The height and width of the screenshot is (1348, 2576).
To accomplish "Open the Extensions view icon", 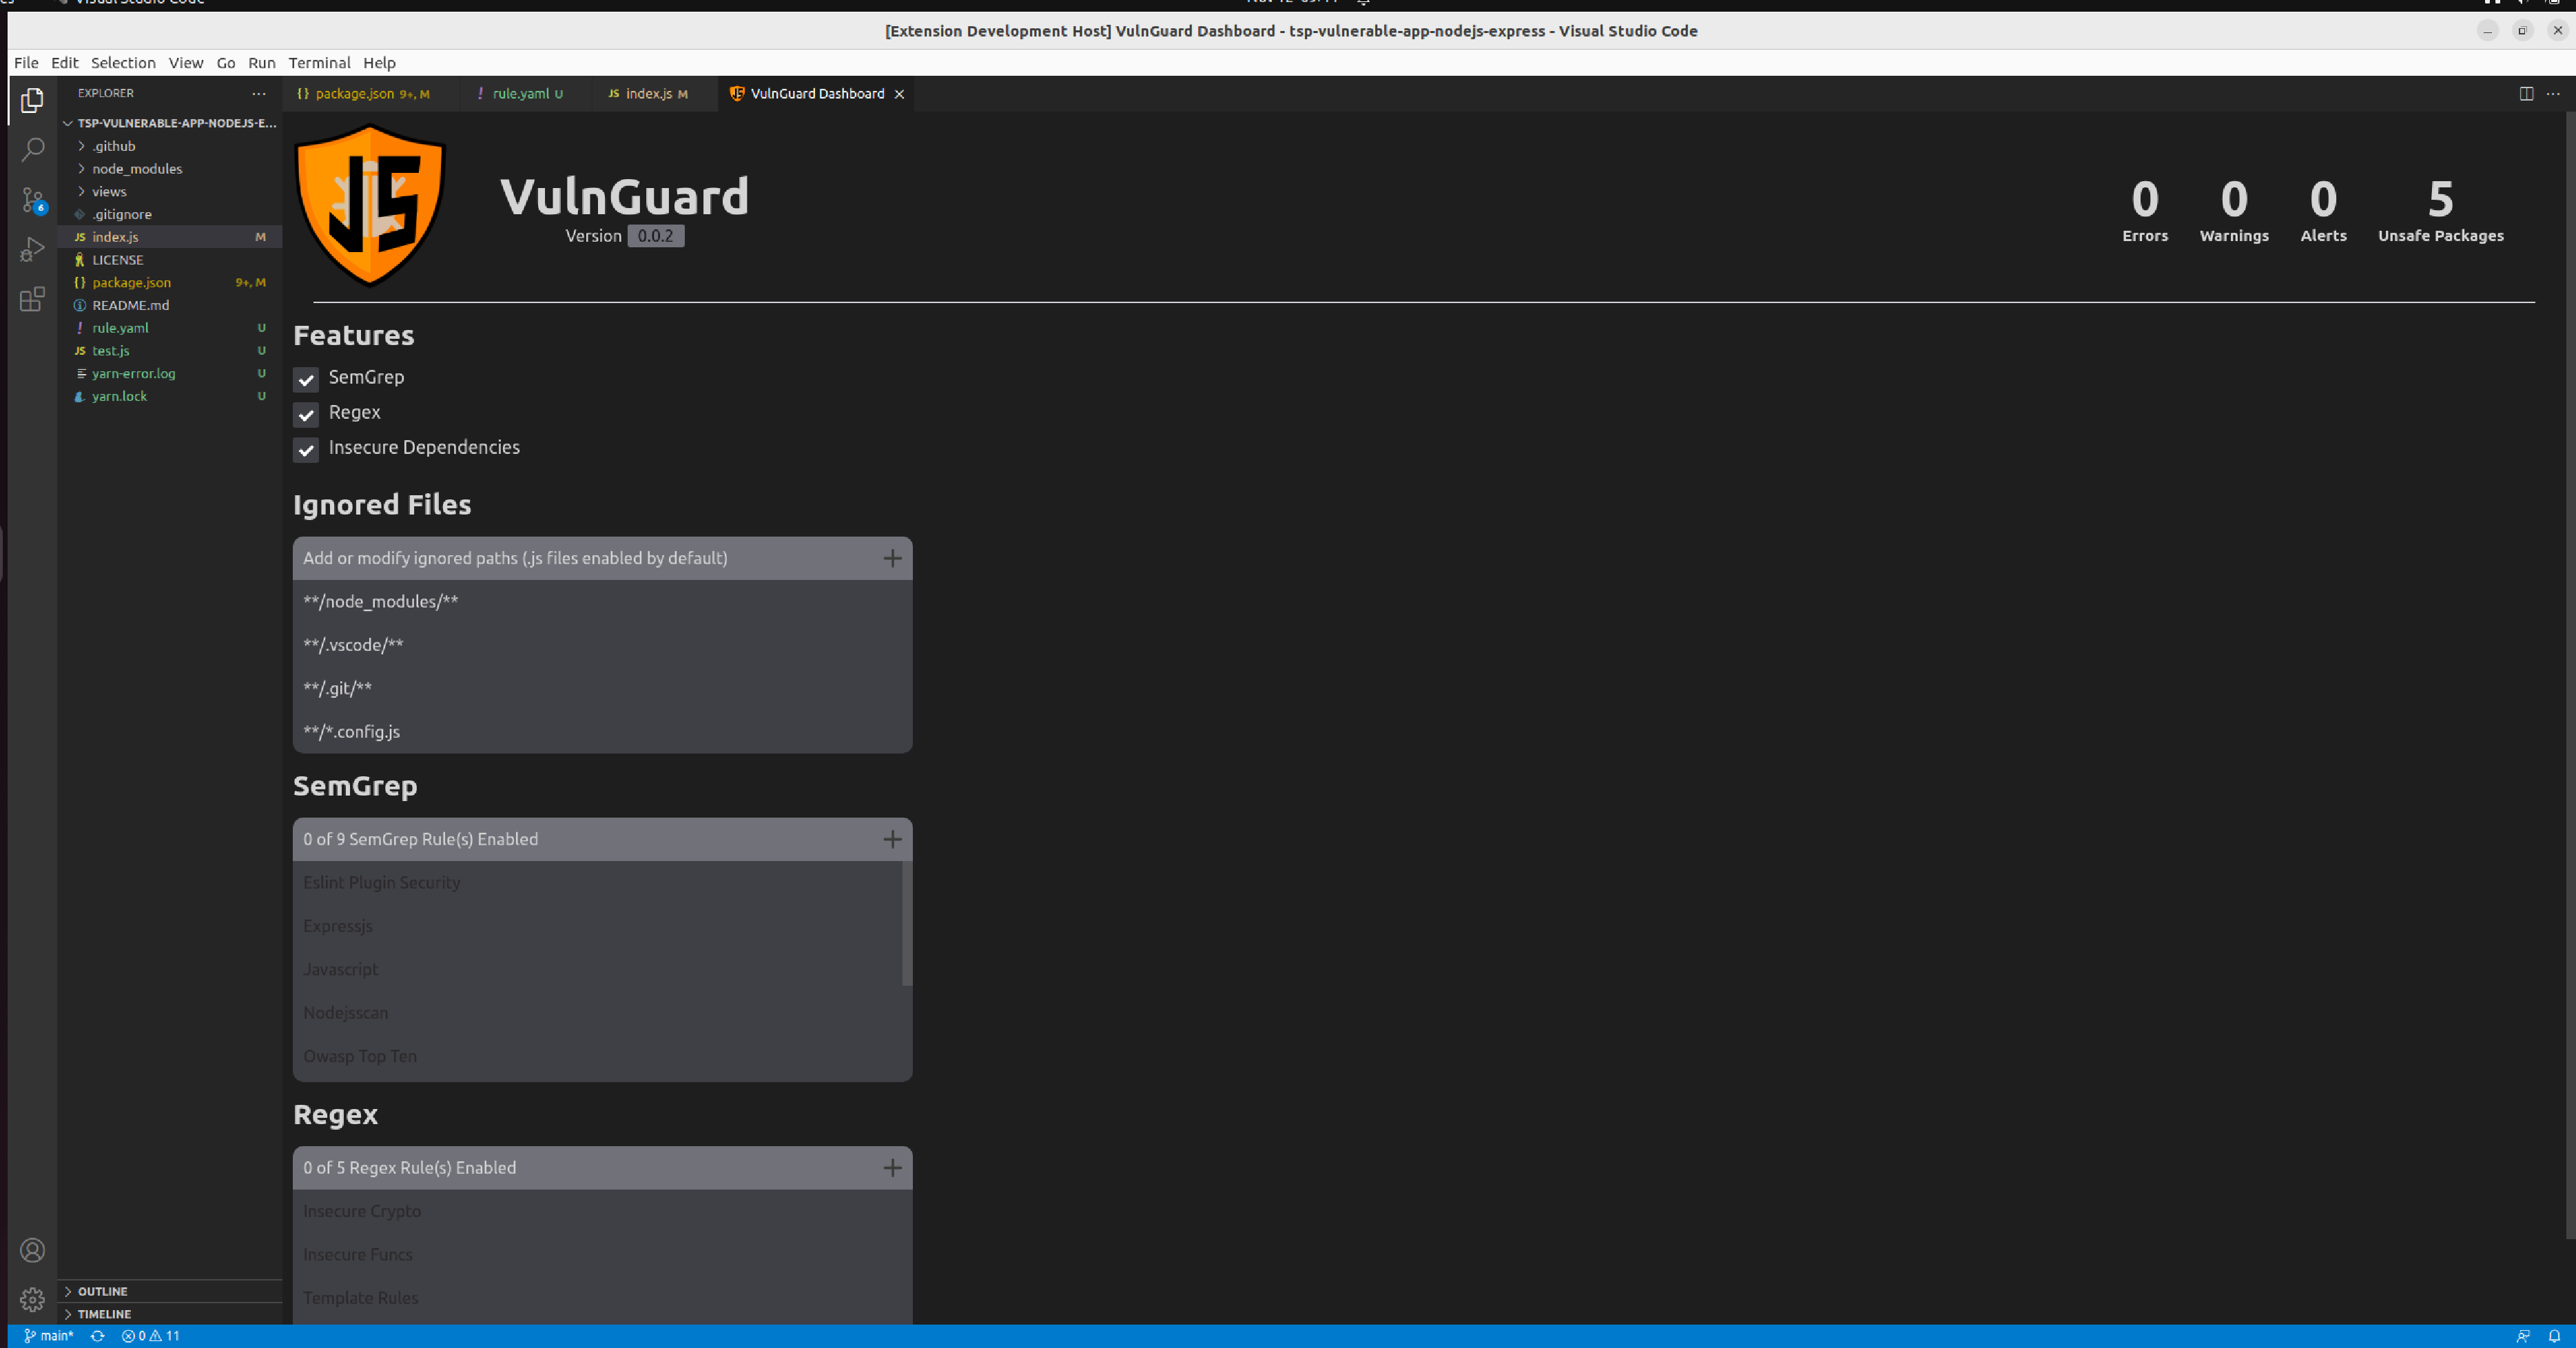I will [32, 299].
